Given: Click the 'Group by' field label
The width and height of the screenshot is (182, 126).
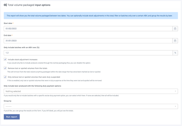Looking at the screenshot, I should (7, 101).
